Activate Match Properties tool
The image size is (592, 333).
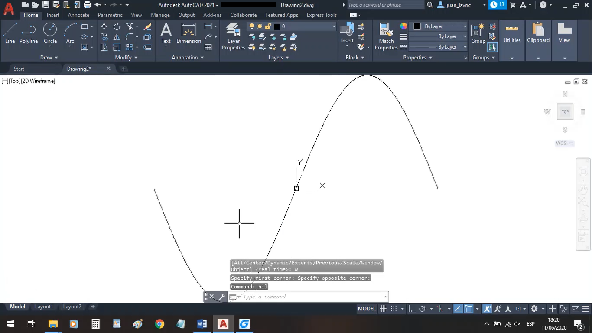386,36
